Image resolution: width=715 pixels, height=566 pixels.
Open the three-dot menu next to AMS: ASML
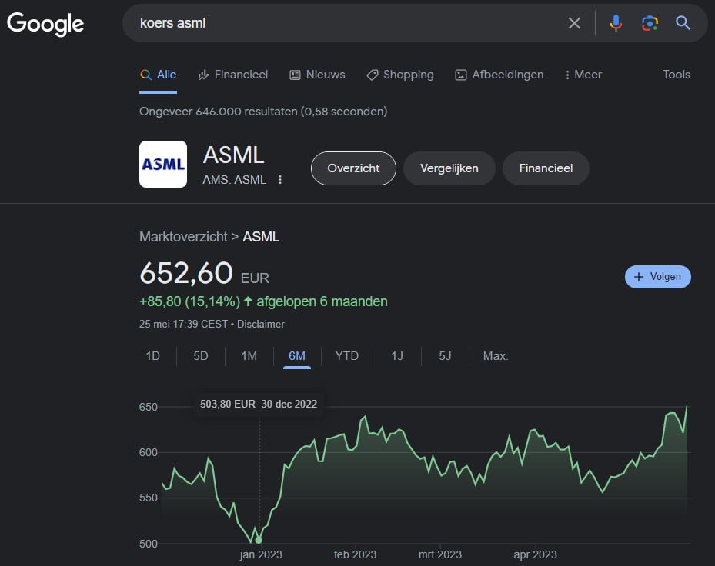[x=280, y=180]
